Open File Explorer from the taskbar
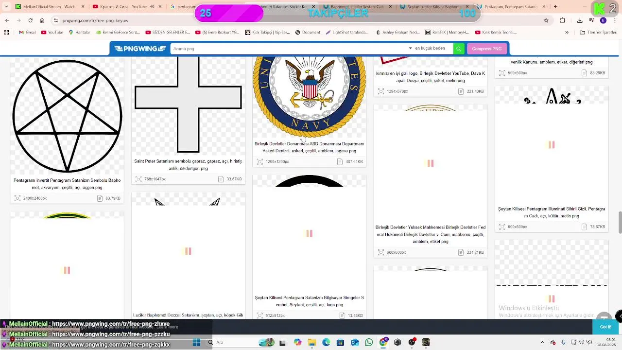 click(312, 343)
